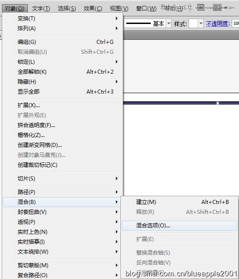The image size is (239, 279).
Task: Open the 效果(C) menu
Action: 93,8
